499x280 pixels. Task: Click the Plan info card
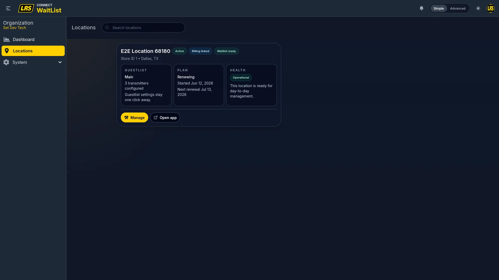click(199, 85)
